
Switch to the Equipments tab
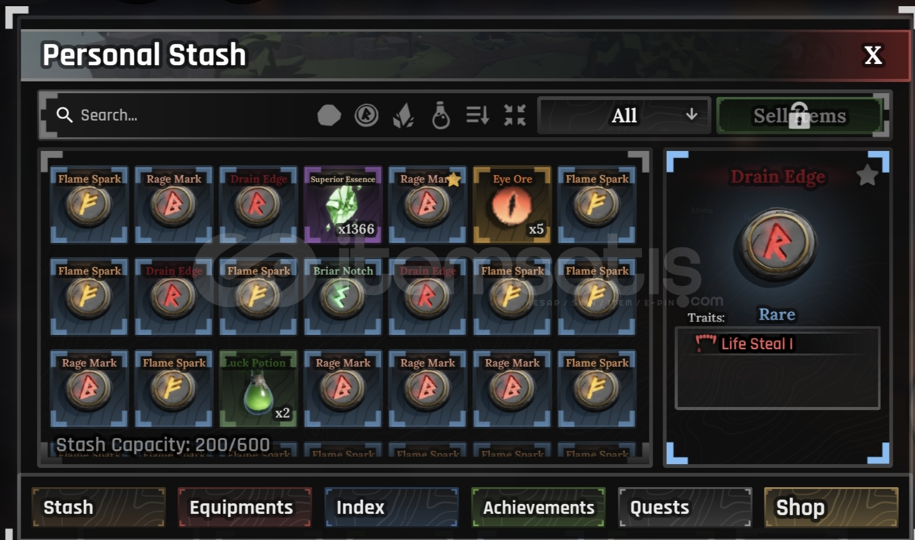(244, 507)
